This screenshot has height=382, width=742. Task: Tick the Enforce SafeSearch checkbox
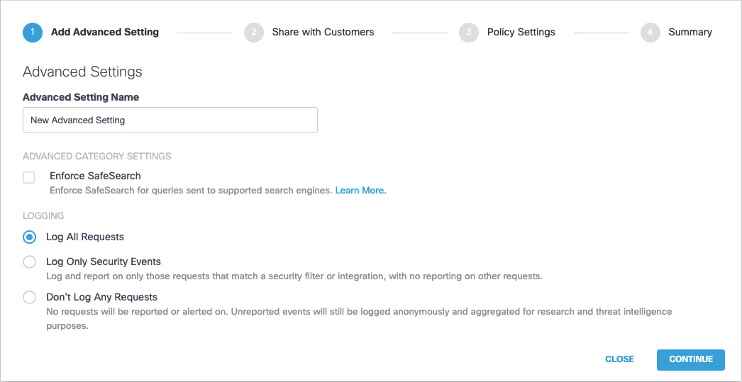29,177
